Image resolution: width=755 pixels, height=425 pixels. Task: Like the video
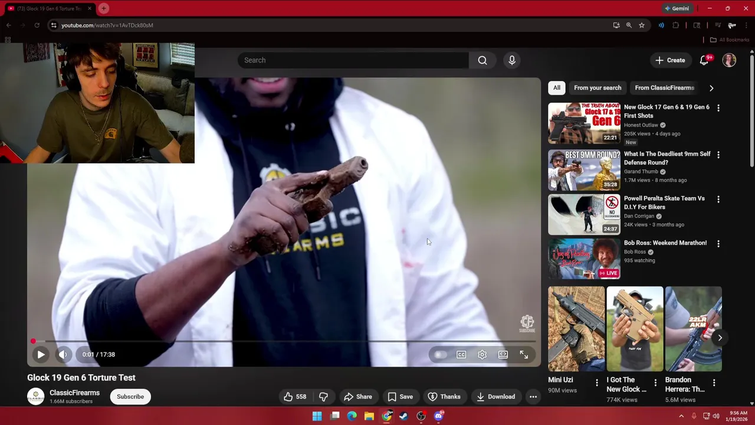click(x=295, y=397)
